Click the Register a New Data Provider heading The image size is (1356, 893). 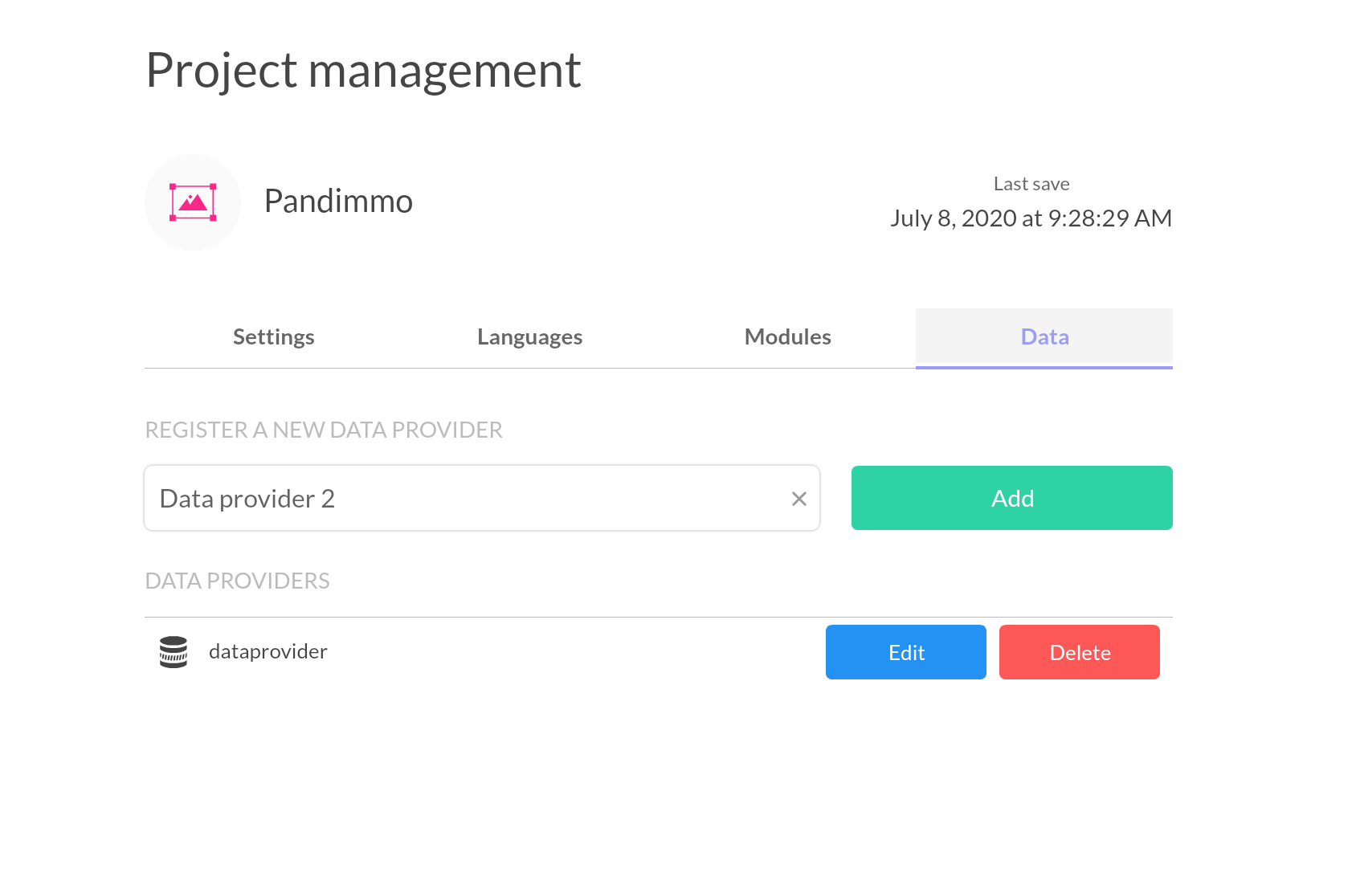324,430
